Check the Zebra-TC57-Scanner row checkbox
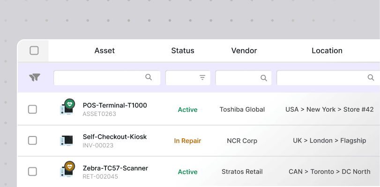Screen dimensions: 380x187 click(x=32, y=172)
